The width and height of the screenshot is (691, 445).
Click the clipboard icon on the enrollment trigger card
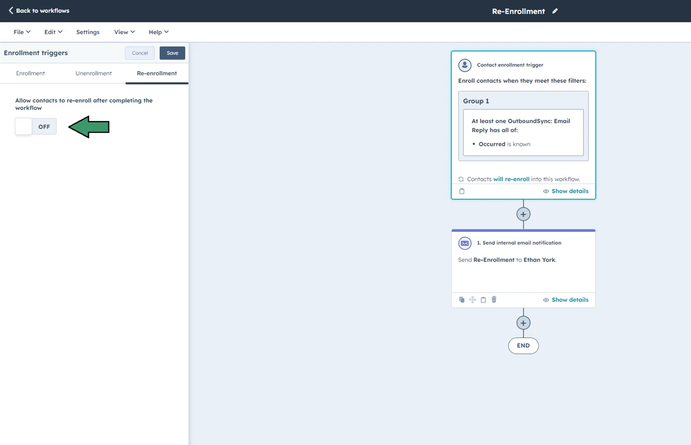[x=461, y=191]
